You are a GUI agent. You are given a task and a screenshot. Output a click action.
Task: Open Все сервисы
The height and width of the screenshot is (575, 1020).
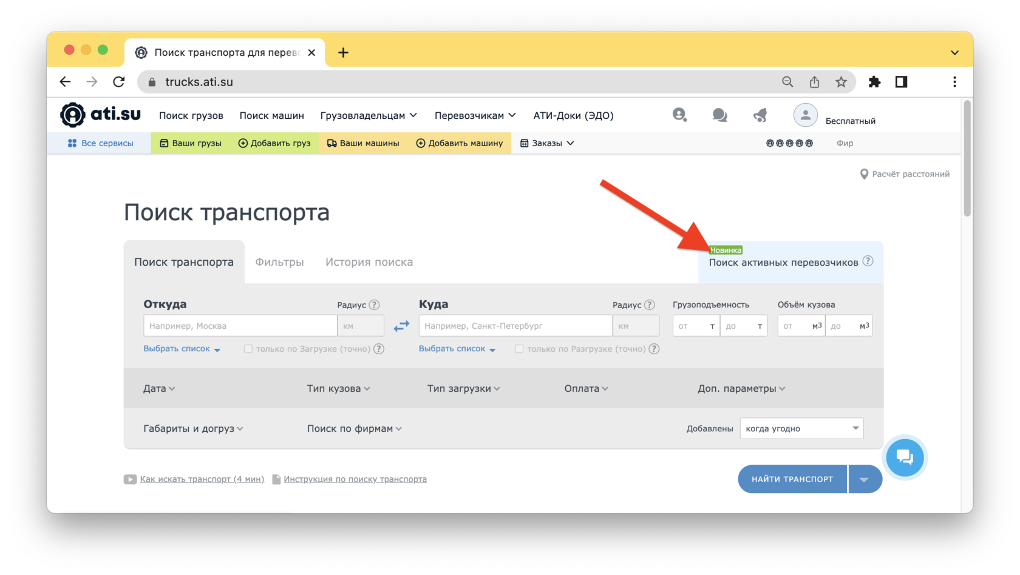[100, 143]
